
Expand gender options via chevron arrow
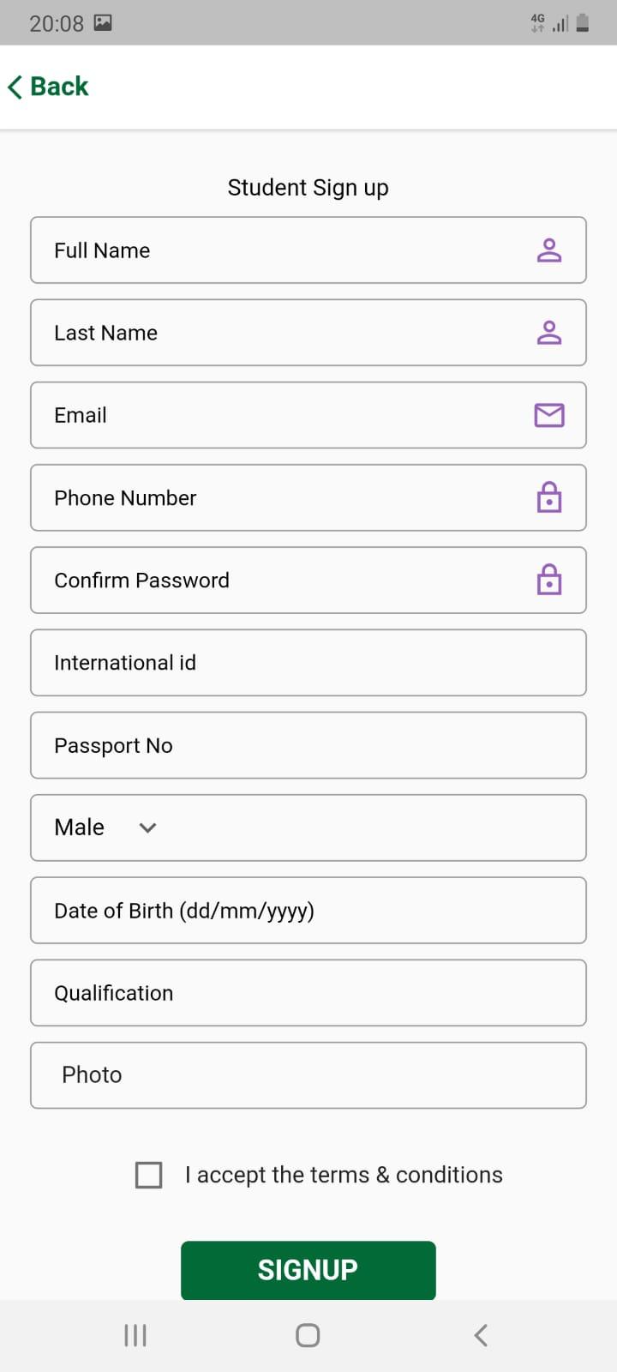click(147, 828)
